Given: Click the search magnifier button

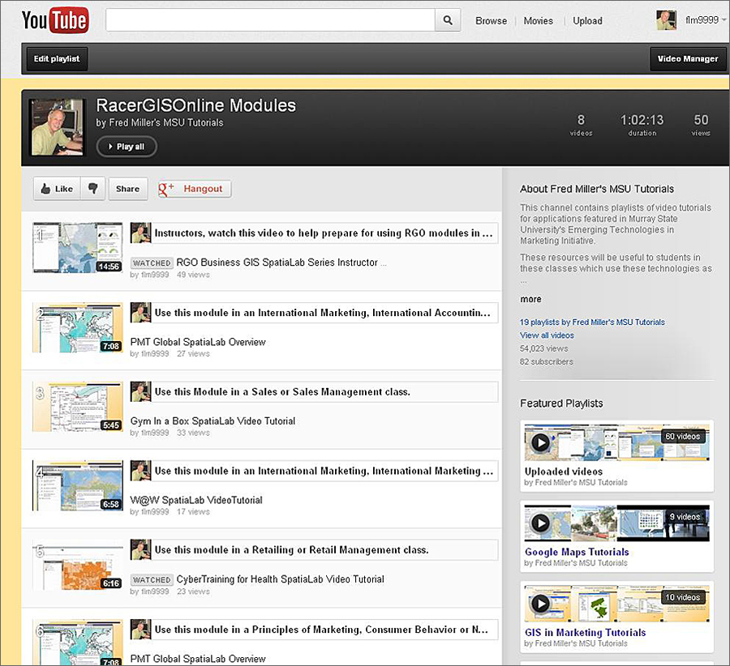Looking at the screenshot, I should [x=448, y=20].
